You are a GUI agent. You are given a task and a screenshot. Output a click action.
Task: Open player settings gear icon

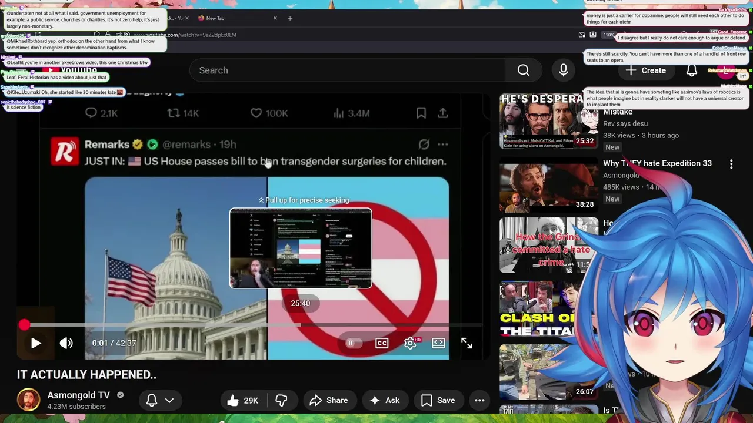[410, 343]
